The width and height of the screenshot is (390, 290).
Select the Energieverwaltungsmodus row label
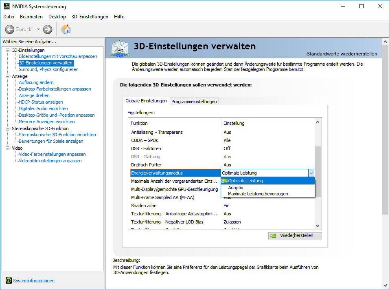point(175,173)
